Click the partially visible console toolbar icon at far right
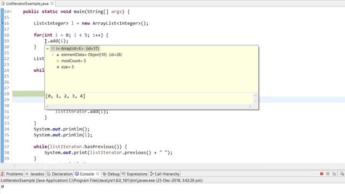This screenshot has width=345, height=194. 342,174
